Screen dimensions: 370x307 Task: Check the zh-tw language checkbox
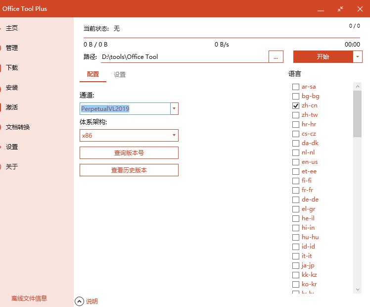pyautogui.click(x=296, y=115)
